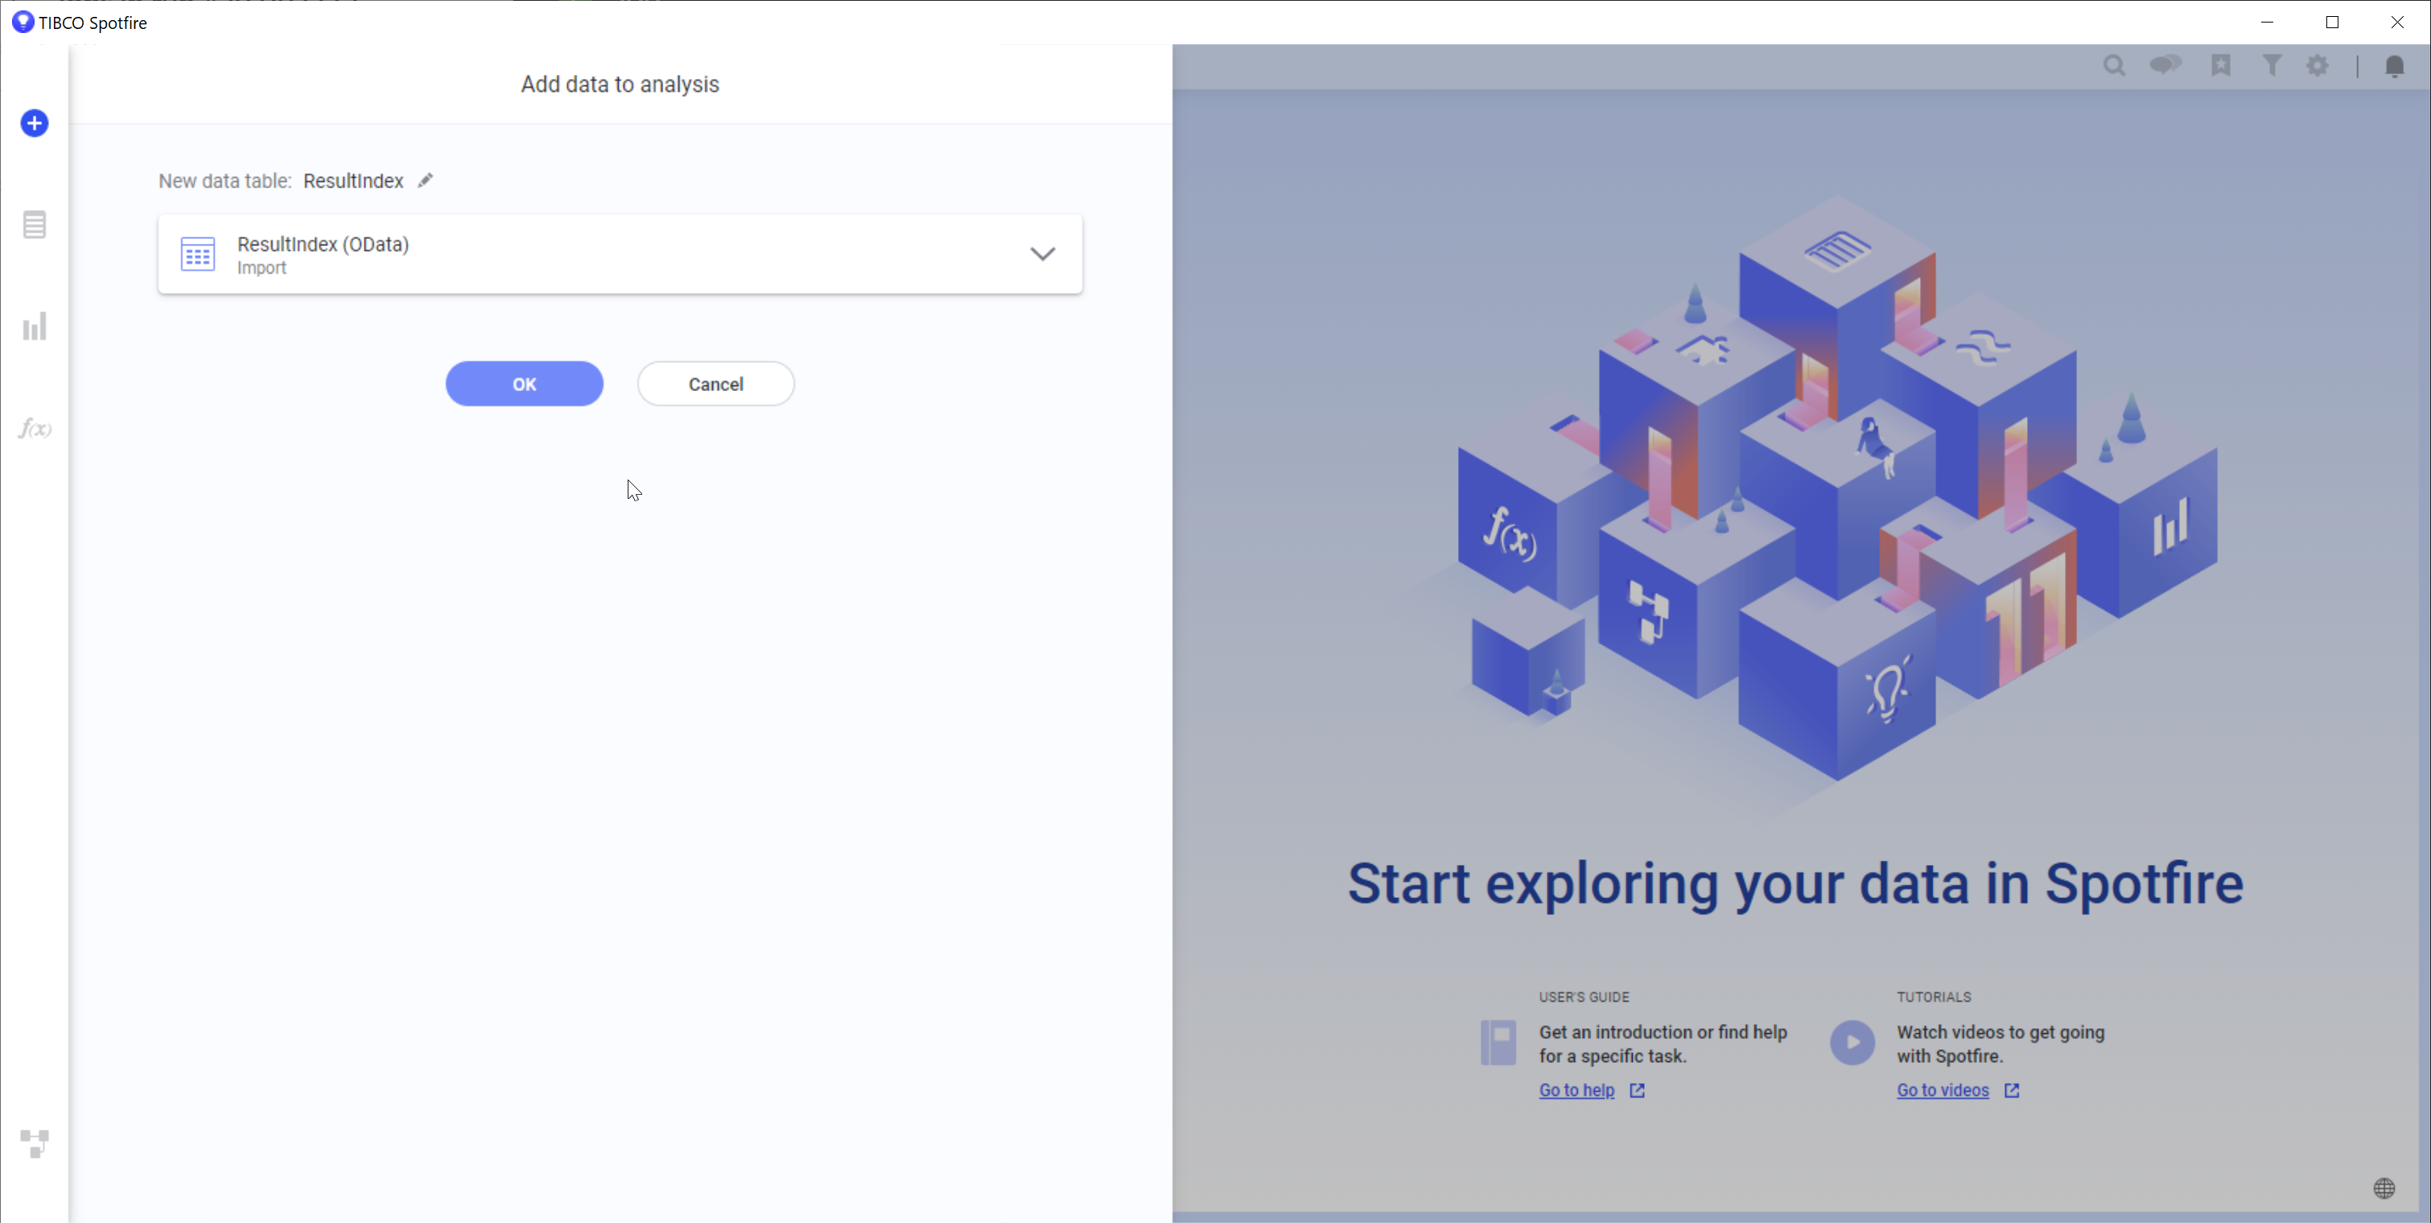Open the Data canvas icon at bottom-left
This screenshot has width=2431, height=1223.
coord(35,1143)
